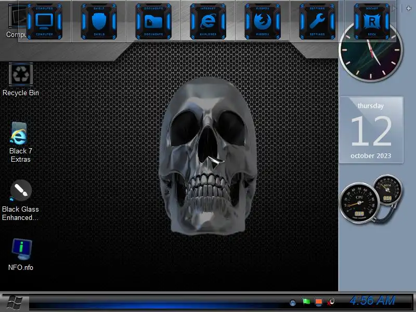Image resolution: width=416 pixels, height=312 pixels.
Task: Click the orange monitor tray icon
Action: click(x=319, y=302)
